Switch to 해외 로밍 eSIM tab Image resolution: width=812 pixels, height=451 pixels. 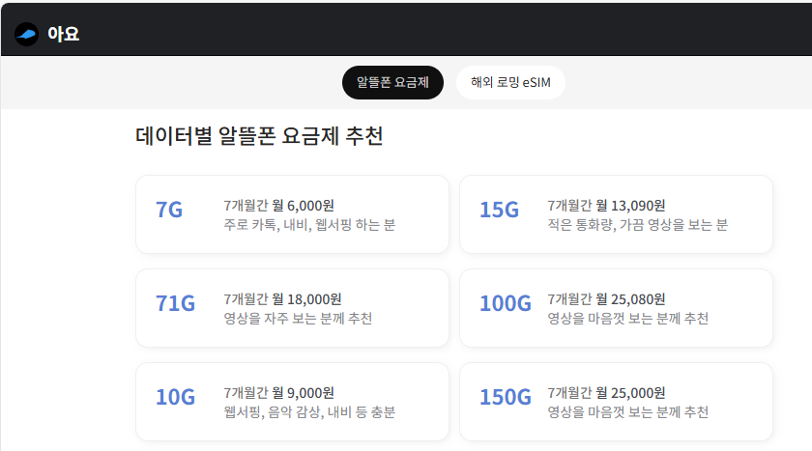510,82
